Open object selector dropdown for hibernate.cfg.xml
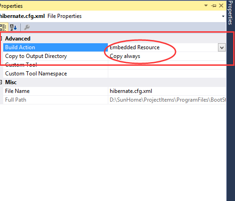The width and height of the screenshot is (235, 201). [x=223, y=16]
